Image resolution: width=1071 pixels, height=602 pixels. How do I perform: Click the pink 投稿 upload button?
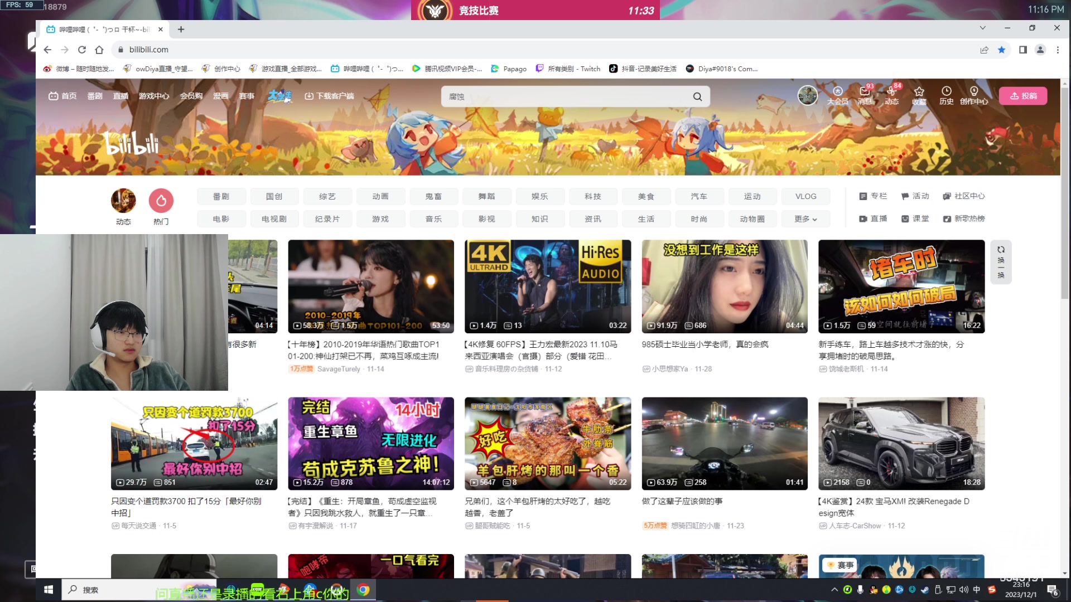click(1023, 96)
